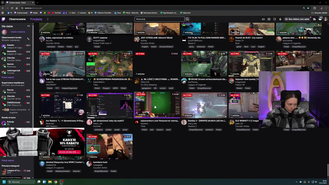
Task: Open File Explorer from the taskbar
Action: (50, 182)
